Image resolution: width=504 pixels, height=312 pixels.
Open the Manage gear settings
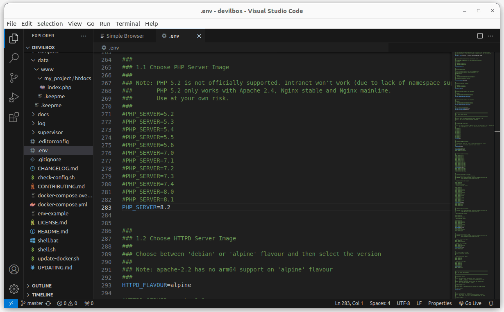[x=14, y=289]
